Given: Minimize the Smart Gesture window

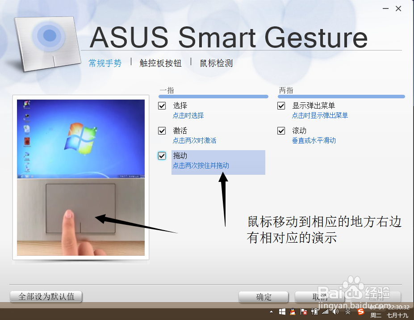Looking at the screenshot, I should (x=385, y=9).
